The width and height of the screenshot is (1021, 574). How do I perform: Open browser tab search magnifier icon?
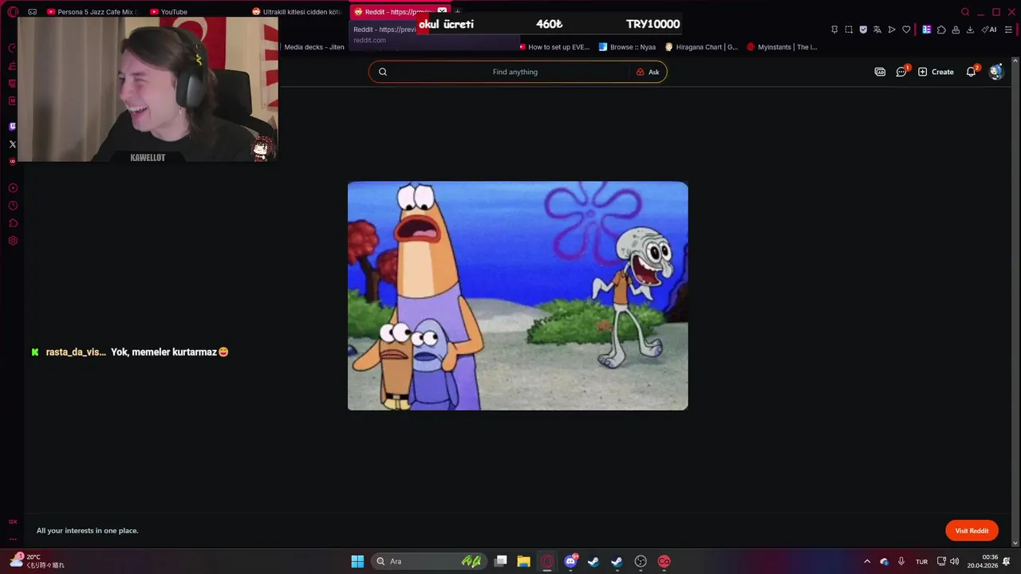tap(965, 12)
